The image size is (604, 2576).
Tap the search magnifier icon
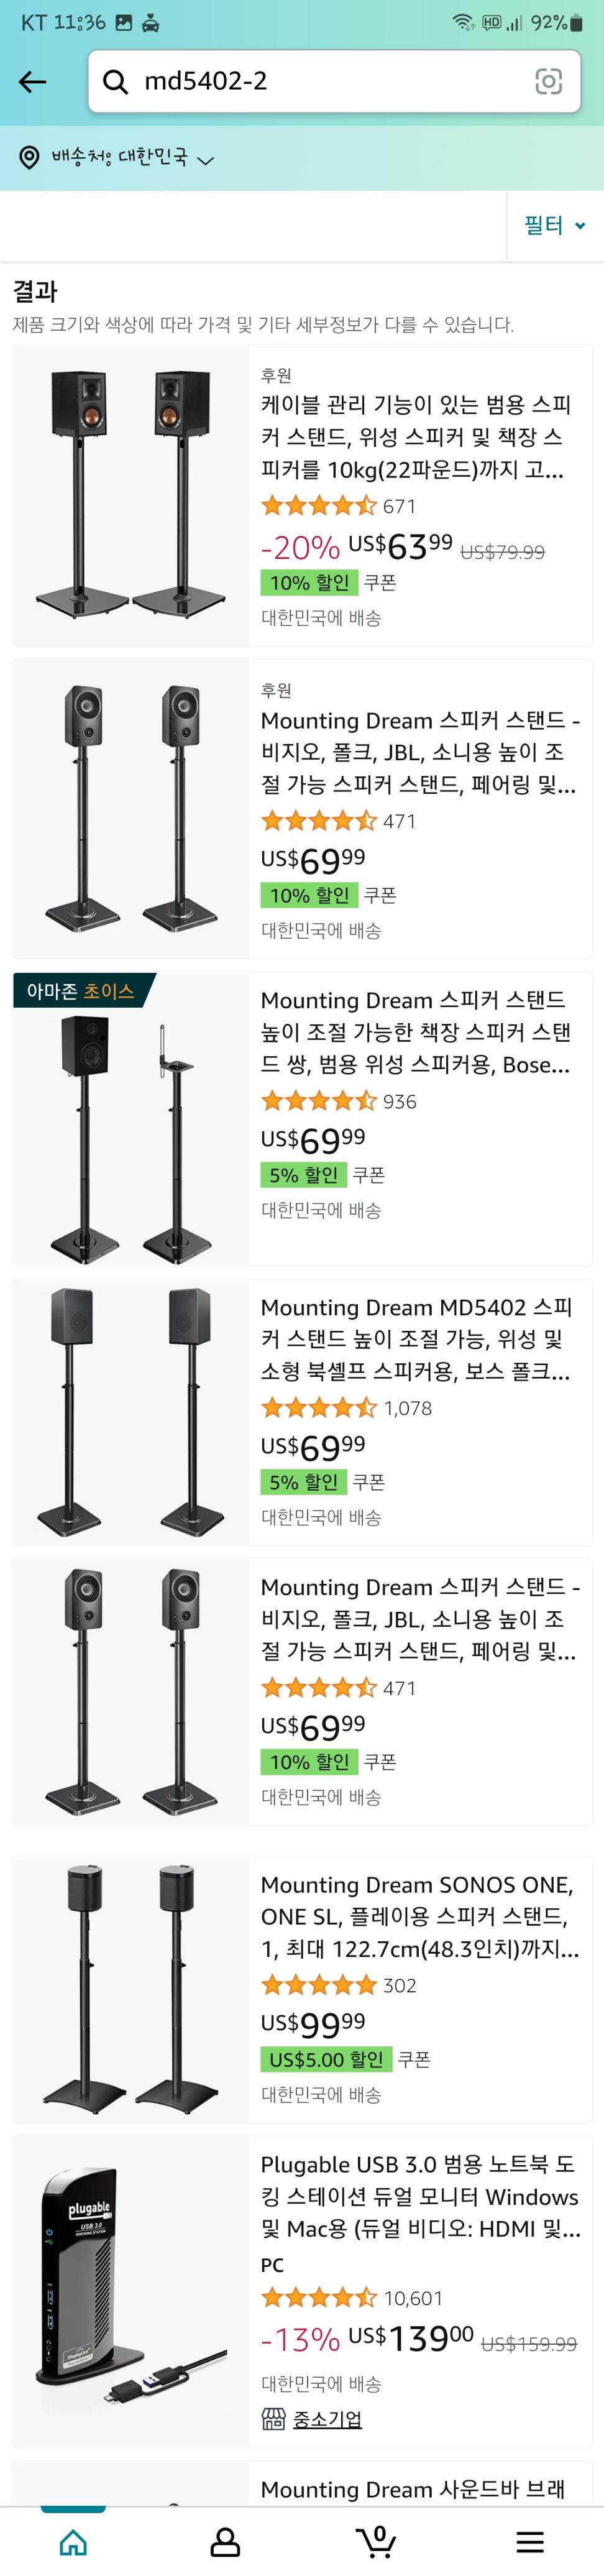(x=116, y=82)
